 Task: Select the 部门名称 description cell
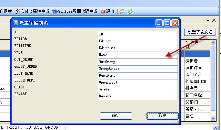click(x=197, y=95)
